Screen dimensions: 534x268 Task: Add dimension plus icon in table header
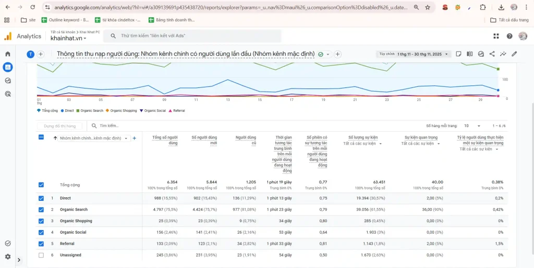(134, 138)
